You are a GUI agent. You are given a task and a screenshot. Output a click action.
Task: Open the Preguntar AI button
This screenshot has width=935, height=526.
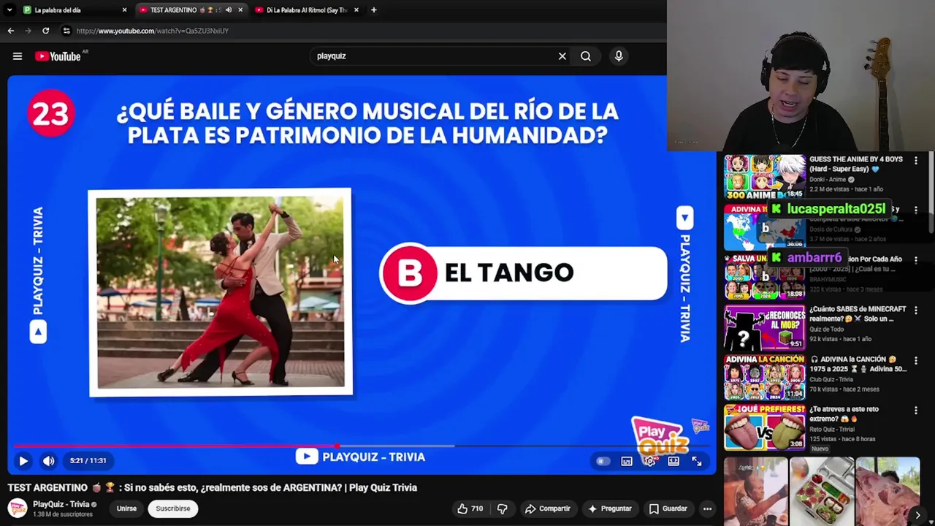(x=610, y=508)
